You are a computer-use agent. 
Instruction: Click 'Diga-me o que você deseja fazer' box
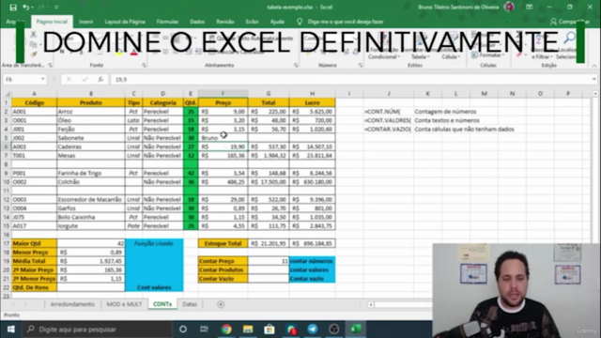coord(346,22)
